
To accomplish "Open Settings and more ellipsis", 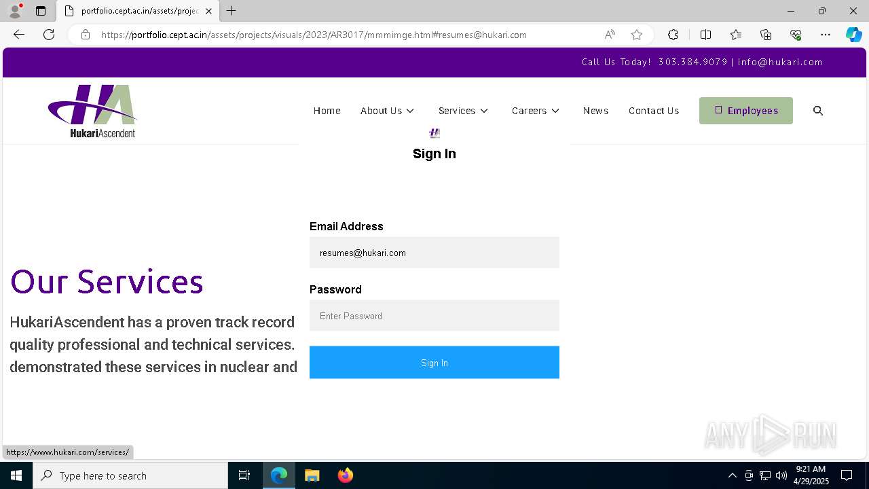I will [826, 35].
